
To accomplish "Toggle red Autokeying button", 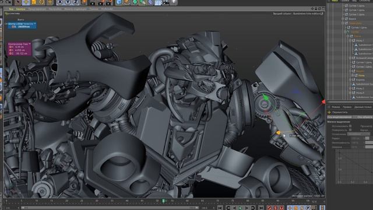I will (276, 208).
